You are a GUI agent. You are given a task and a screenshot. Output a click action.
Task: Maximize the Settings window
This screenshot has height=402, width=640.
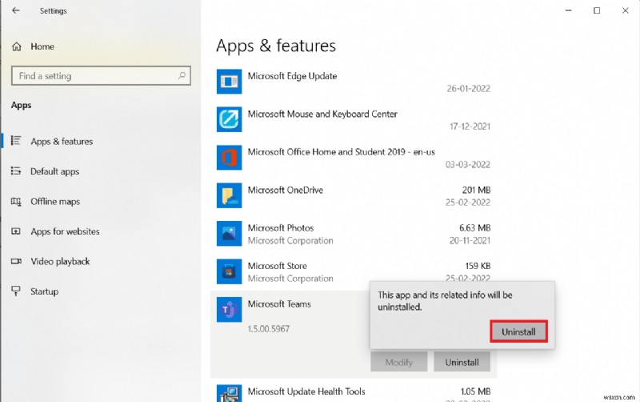(597, 10)
